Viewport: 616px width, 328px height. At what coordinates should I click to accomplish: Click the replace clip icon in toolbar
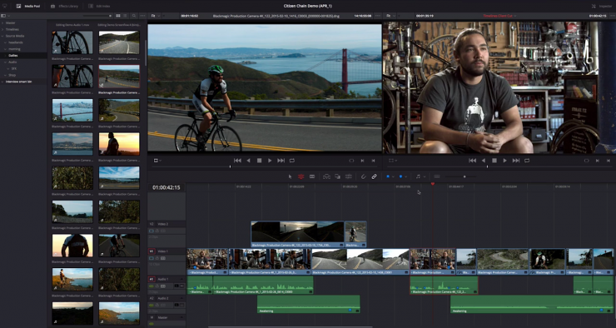[348, 176]
